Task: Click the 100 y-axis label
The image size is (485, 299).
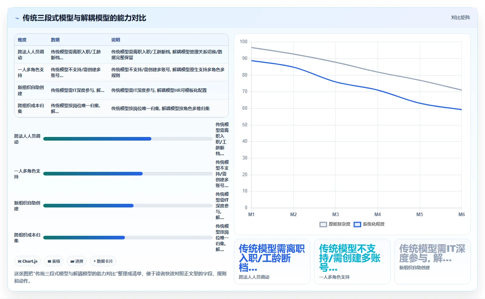Action: click(x=244, y=42)
